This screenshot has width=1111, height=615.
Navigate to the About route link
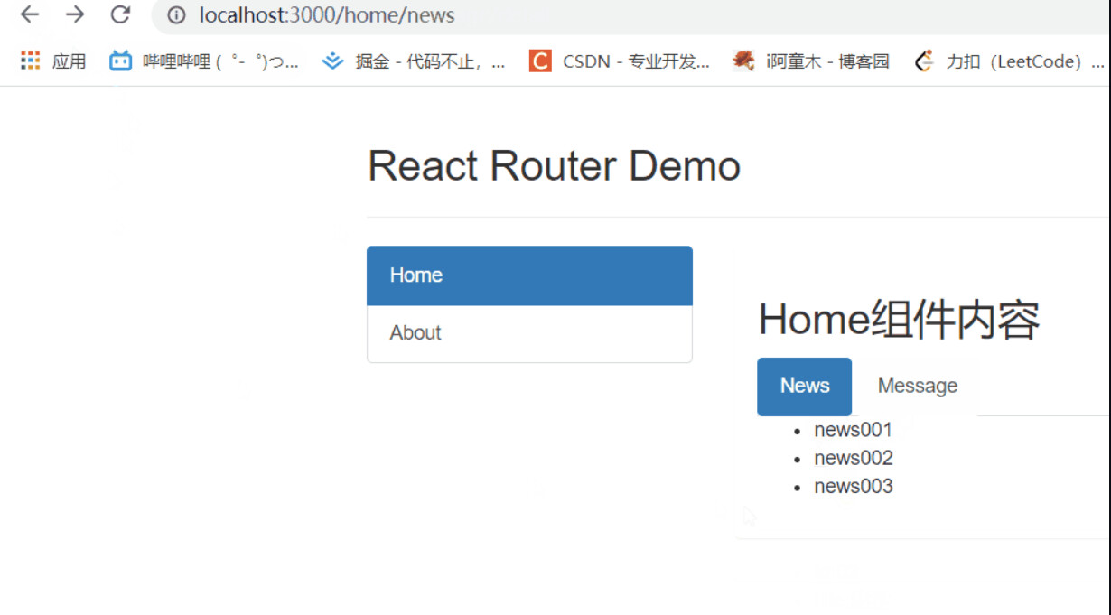point(529,333)
